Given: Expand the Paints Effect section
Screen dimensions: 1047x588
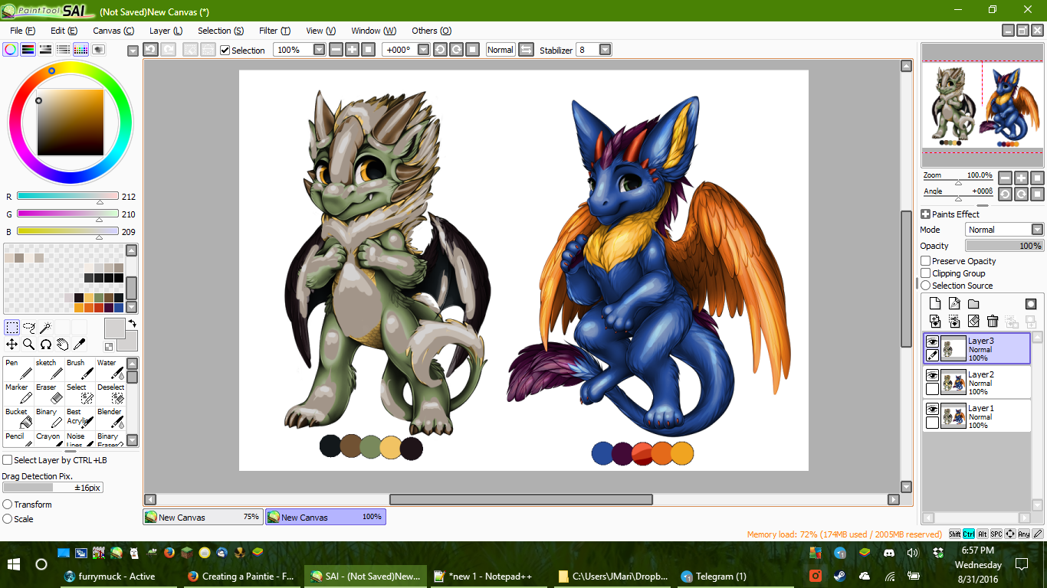Looking at the screenshot, I should 926,214.
